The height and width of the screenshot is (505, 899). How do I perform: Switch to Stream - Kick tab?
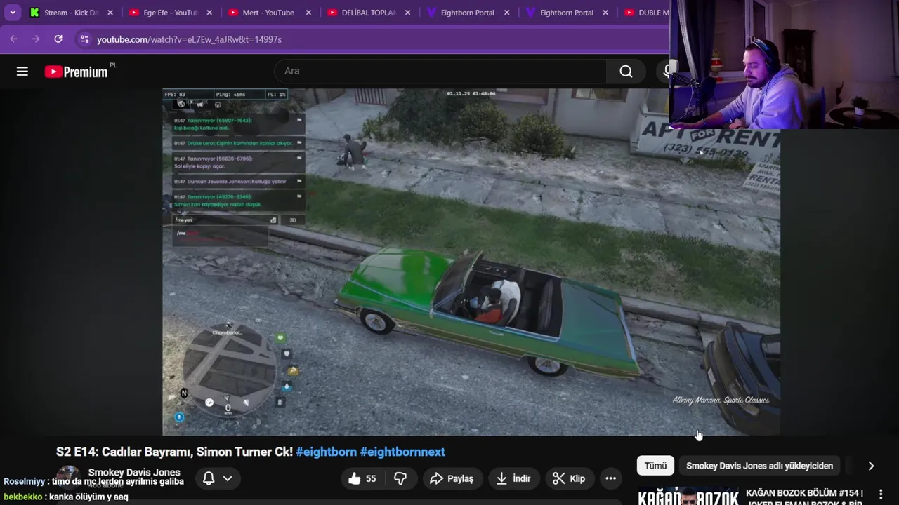71,13
